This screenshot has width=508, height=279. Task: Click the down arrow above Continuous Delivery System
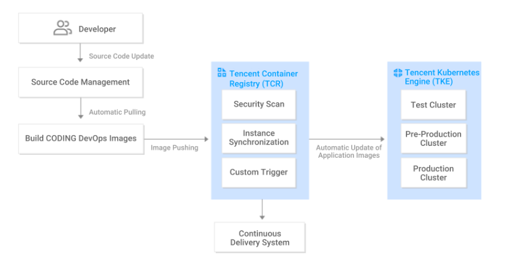[x=262, y=210]
